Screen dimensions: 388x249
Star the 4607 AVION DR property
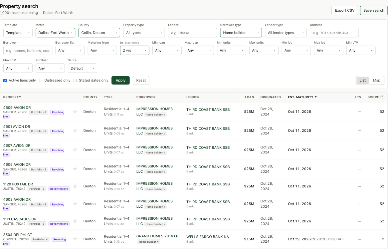75,150
